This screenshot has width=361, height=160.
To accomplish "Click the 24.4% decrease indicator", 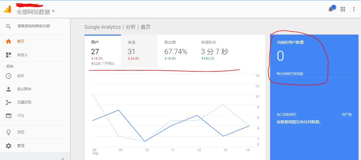I will [133, 59].
